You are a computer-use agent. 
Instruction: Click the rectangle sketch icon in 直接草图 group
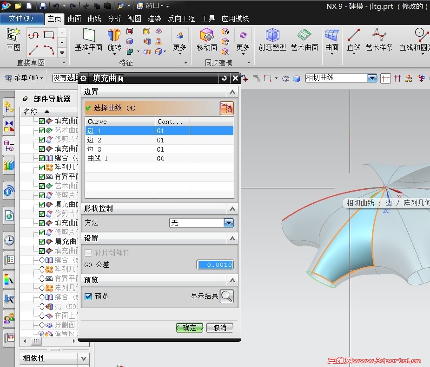tap(49, 35)
